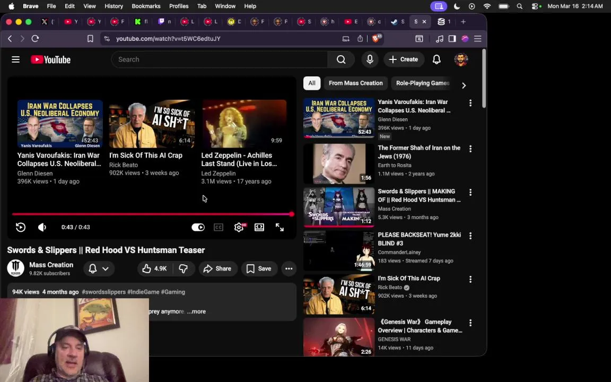Viewport: 611px width, 382px height.
Task: Click the search magnifier button
Action: point(341,59)
